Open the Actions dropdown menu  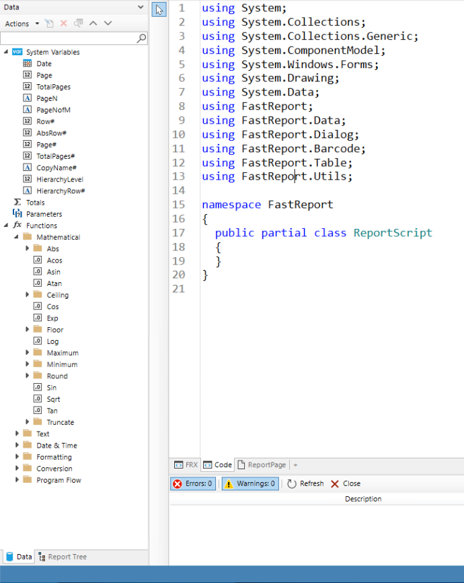pyautogui.click(x=22, y=24)
